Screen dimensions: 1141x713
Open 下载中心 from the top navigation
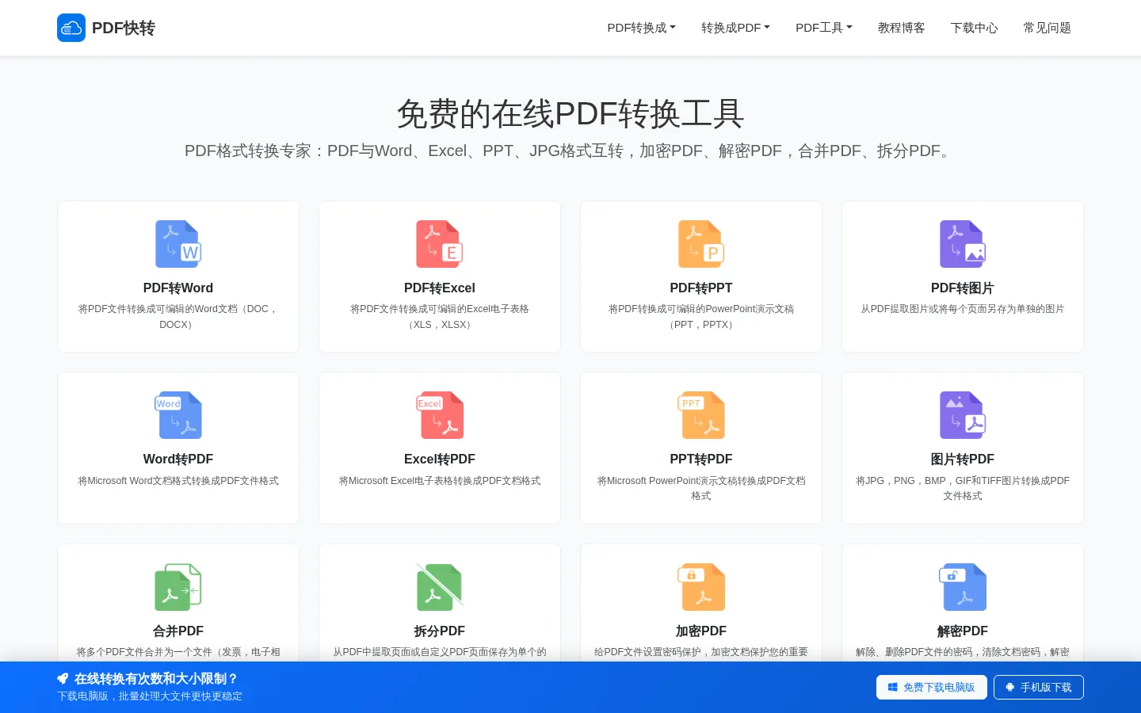pos(975,28)
